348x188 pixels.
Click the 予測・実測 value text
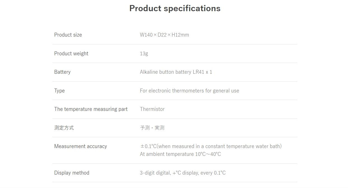point(152,128)
